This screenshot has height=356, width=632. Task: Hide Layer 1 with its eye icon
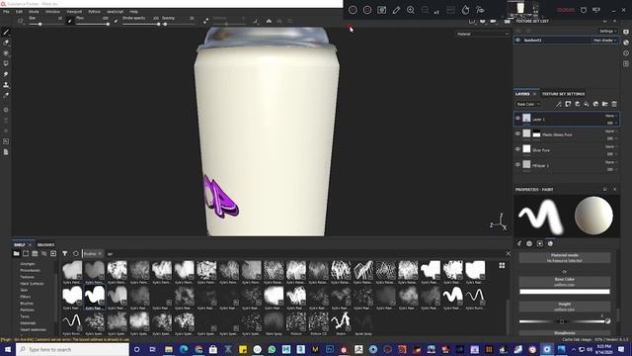[x=517, y=119]
